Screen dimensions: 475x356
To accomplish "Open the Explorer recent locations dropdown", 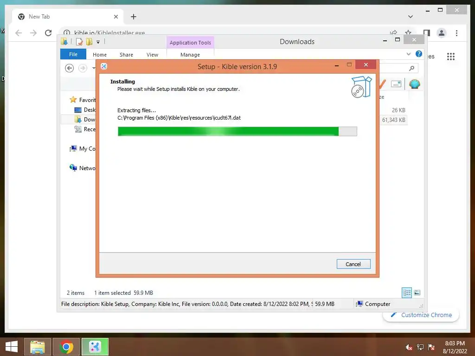I will (94, 68).
